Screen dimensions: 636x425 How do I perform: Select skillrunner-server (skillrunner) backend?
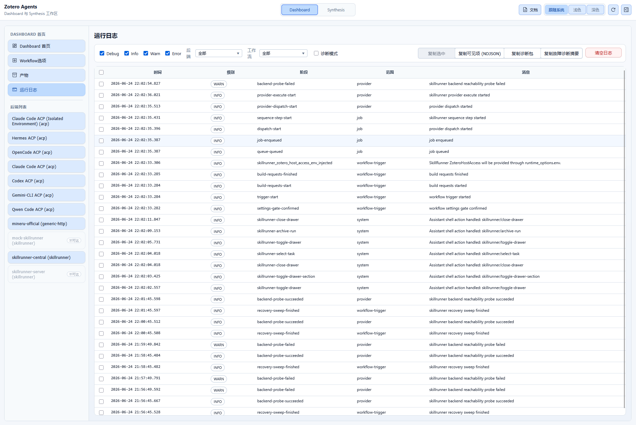(46, 274)
